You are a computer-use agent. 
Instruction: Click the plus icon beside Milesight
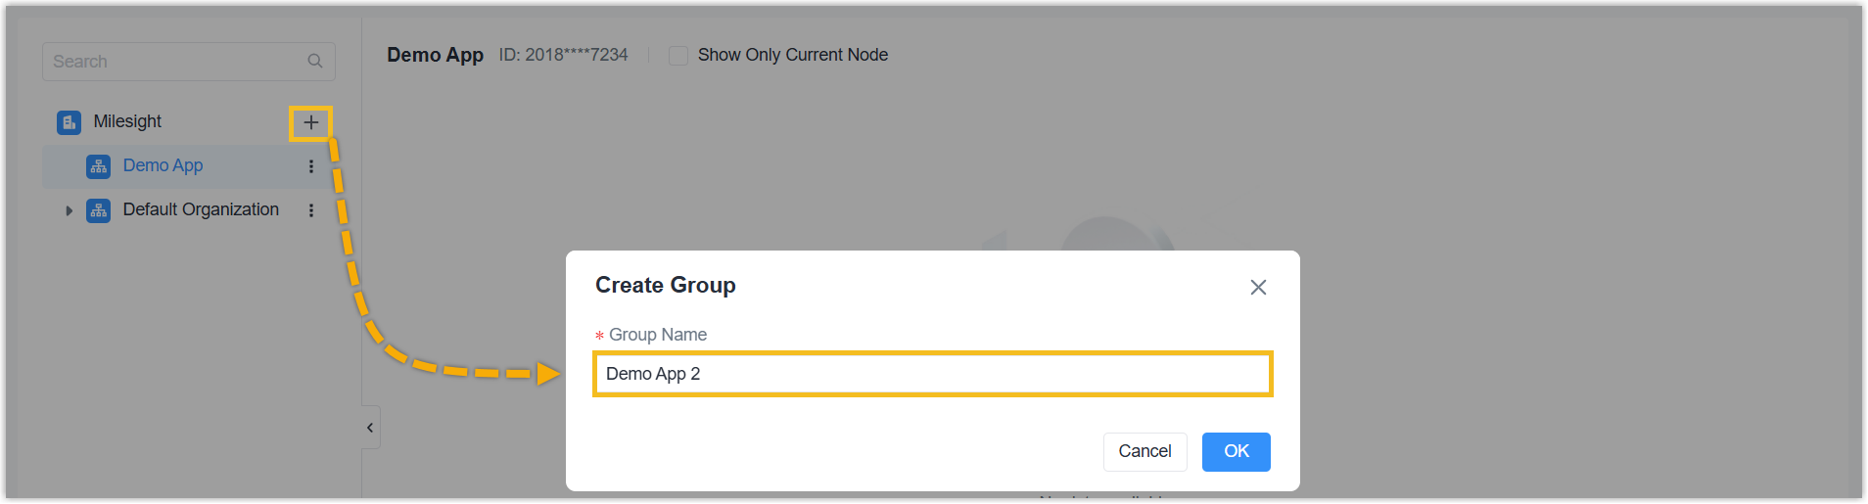310,122
